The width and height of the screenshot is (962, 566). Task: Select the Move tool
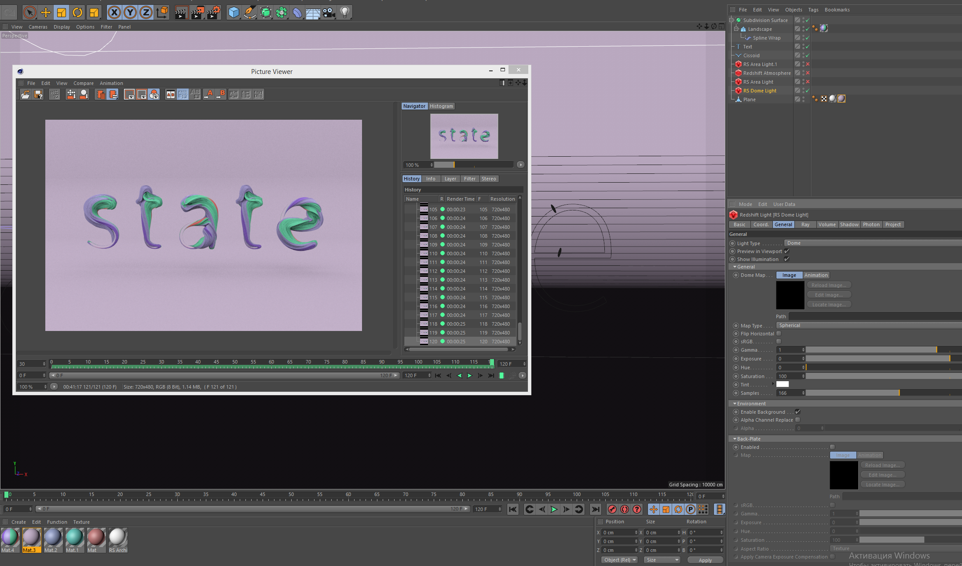point(45,12)
